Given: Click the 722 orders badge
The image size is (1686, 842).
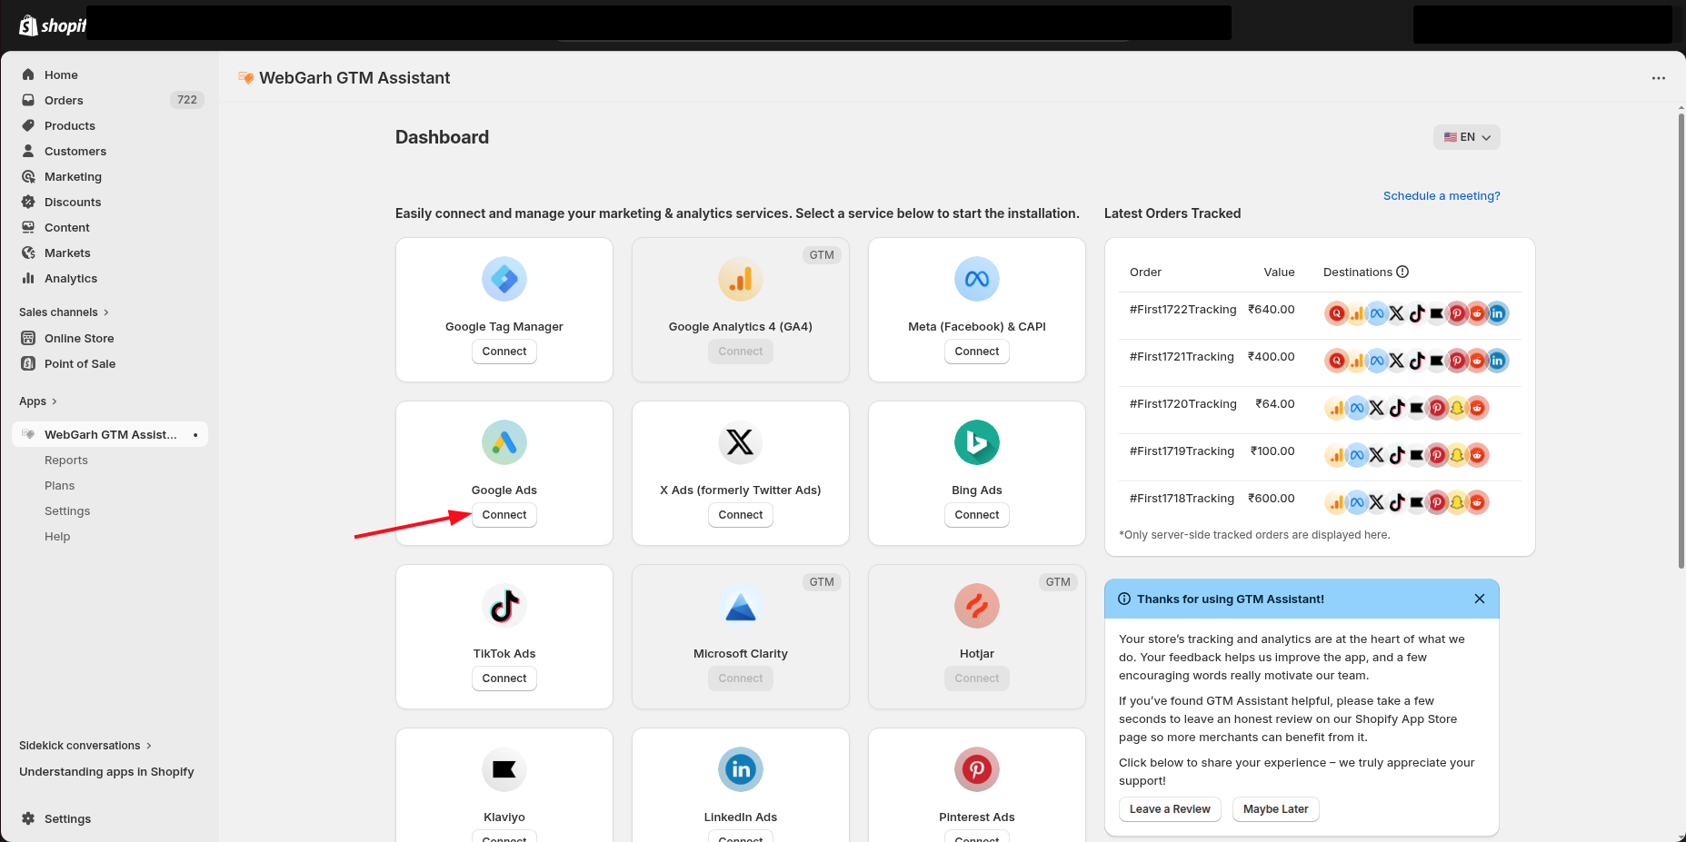Looking at the screenshot, I should tap(187, 100).
